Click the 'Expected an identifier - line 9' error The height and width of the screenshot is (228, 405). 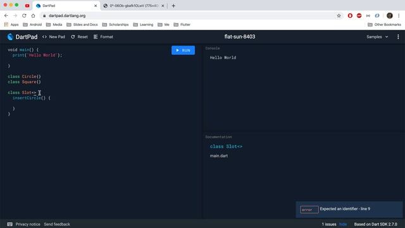coord(345,208)
